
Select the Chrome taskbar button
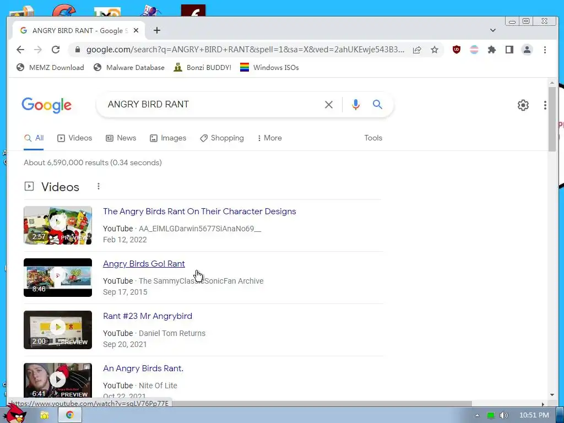(x=70, y=415)
